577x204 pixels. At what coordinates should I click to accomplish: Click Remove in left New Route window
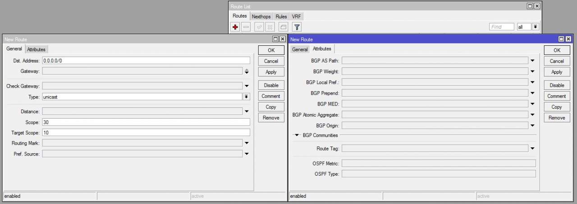click(271, 118)
